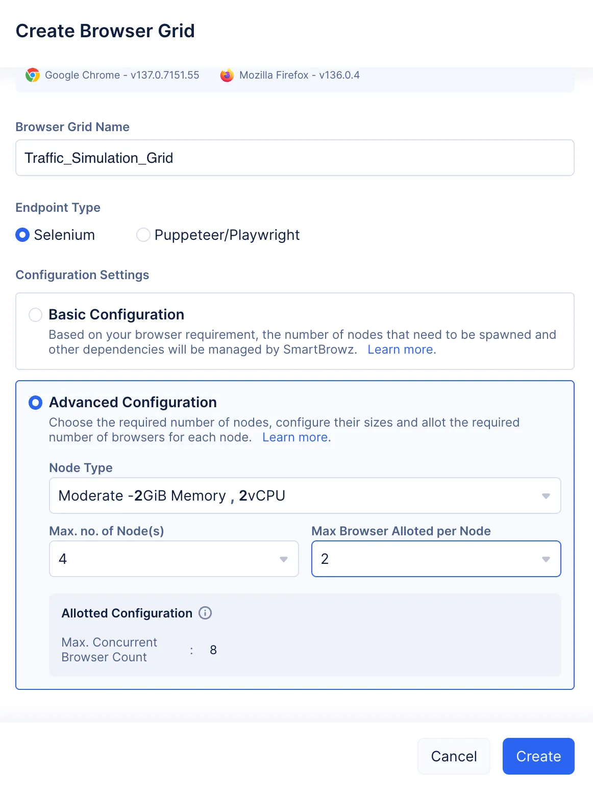Expand the Max Browser Alloted per Node dropdown
Image resolution: width=593 pixels, height=794 pixels.
pos(436,559)
